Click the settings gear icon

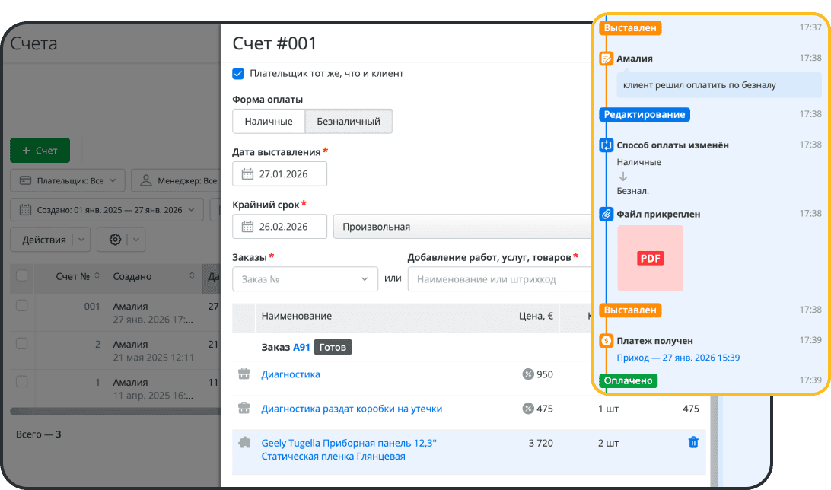point(116,240)
